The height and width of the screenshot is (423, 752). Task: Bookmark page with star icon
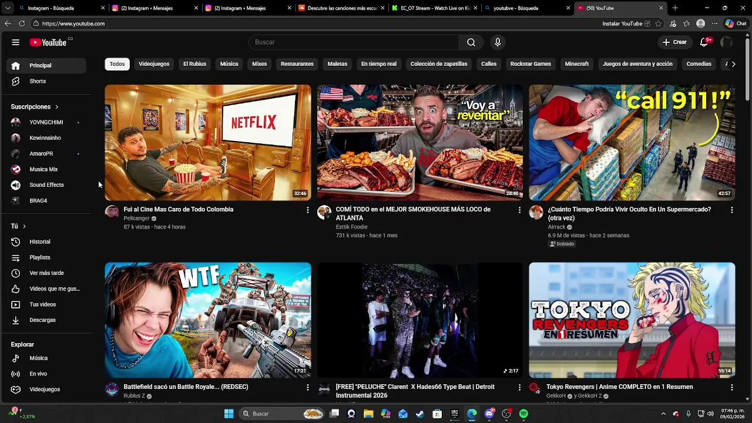point(659,23)
